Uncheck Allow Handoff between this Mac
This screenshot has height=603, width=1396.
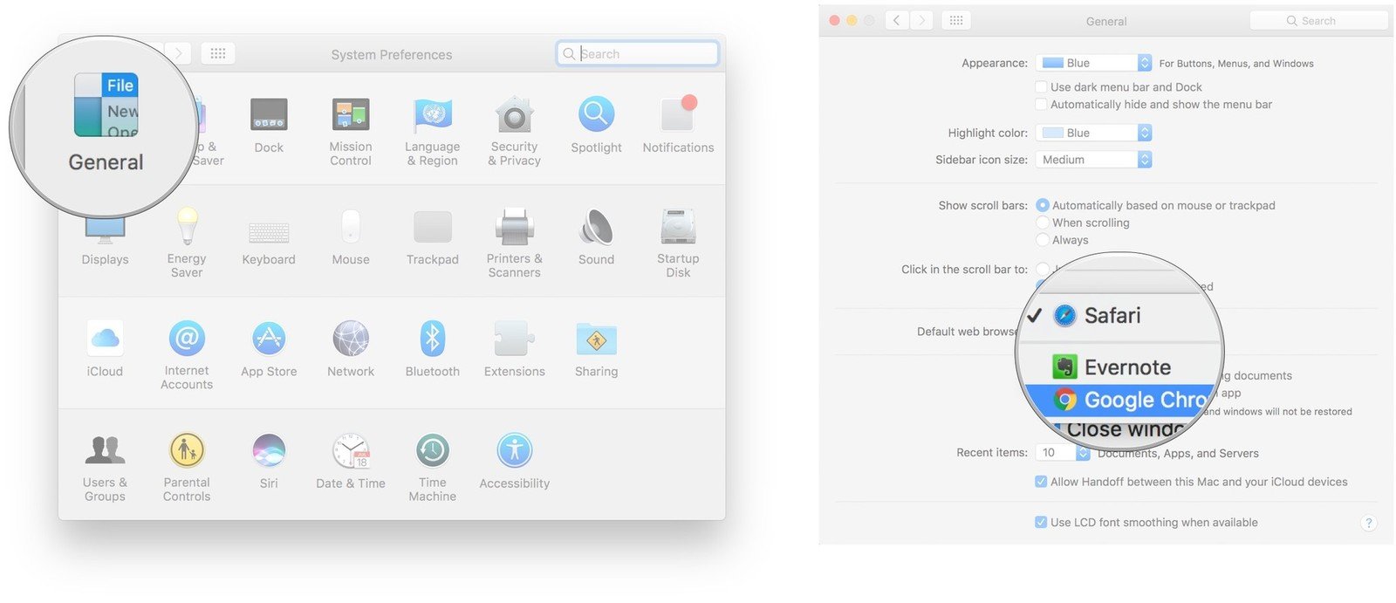1041,482
